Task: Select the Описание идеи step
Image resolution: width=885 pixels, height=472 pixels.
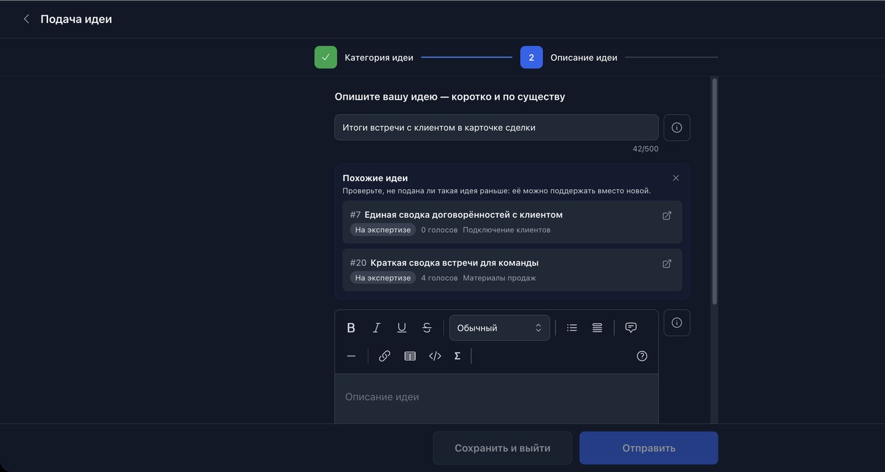Action: tap(569, 57)
